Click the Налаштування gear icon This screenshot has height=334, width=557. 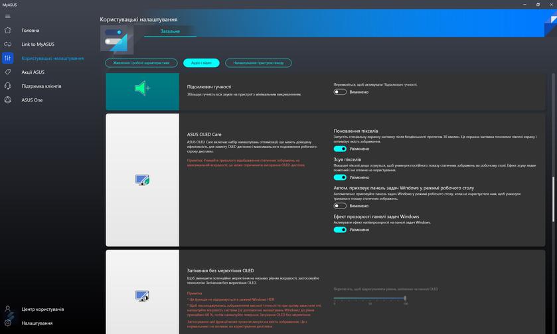click(8, 323)
